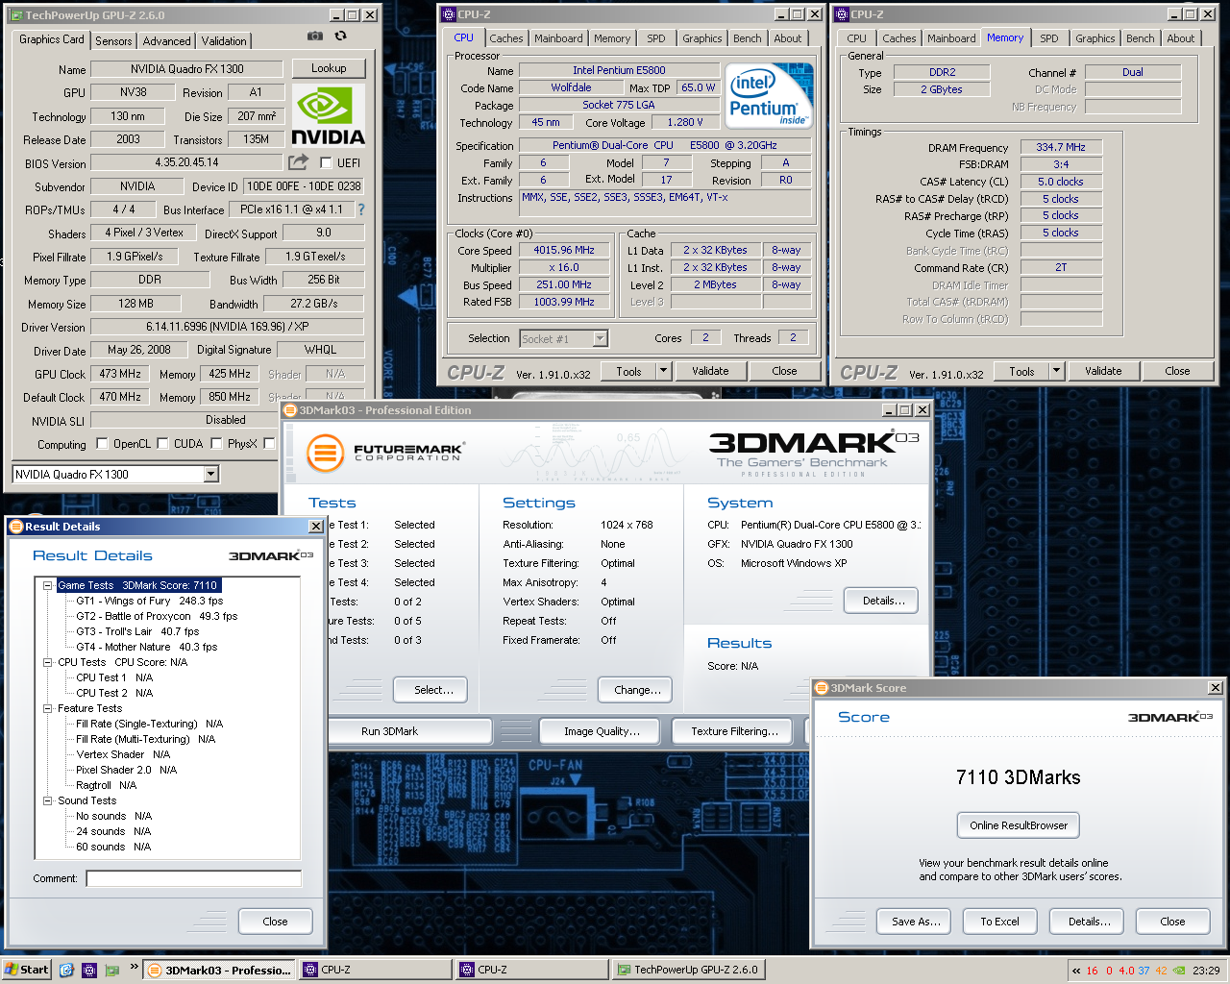Screen dimensions: 1230x984
Task: Show hidden tray icons arrow
Action: pos(1076,971)
